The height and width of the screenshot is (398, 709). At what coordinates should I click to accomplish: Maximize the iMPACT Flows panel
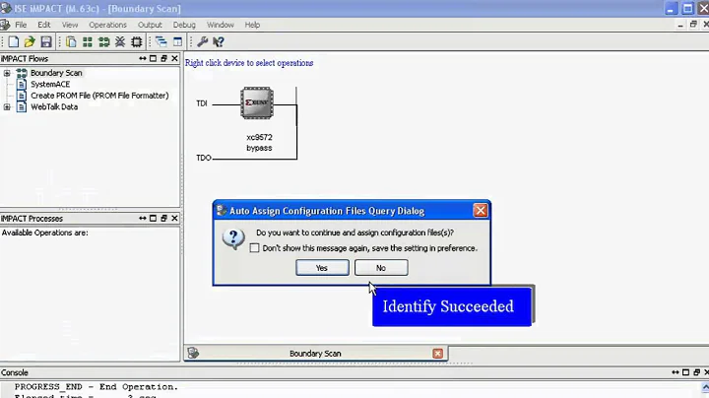click(153, 58)
